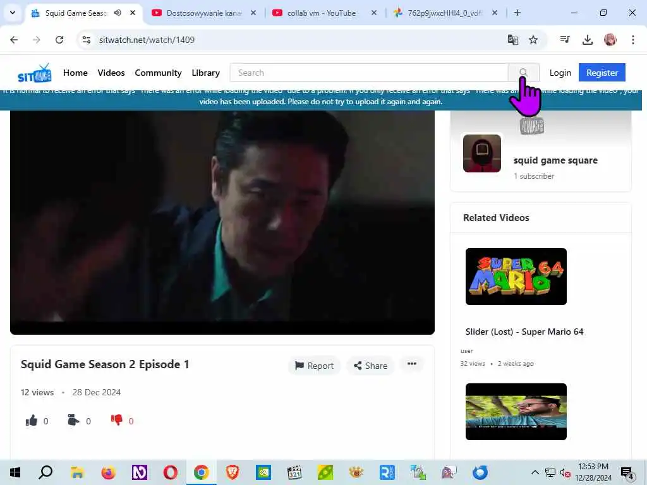Click the 'Squid Game Season 2 Episode 1' title
Viewport: 647px width, 485px height.
click(x=105, y=364)
